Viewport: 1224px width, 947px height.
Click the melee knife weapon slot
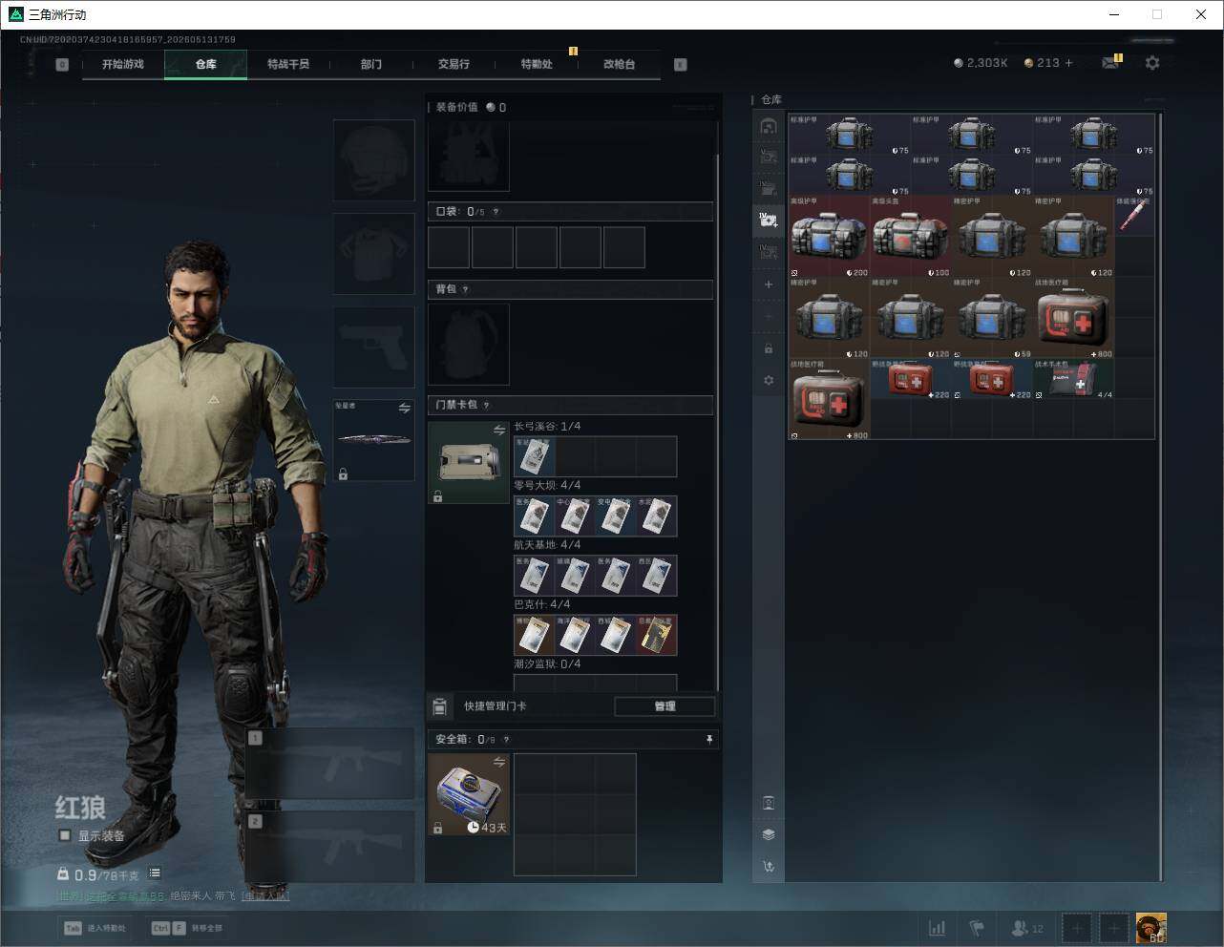[373, 440]
